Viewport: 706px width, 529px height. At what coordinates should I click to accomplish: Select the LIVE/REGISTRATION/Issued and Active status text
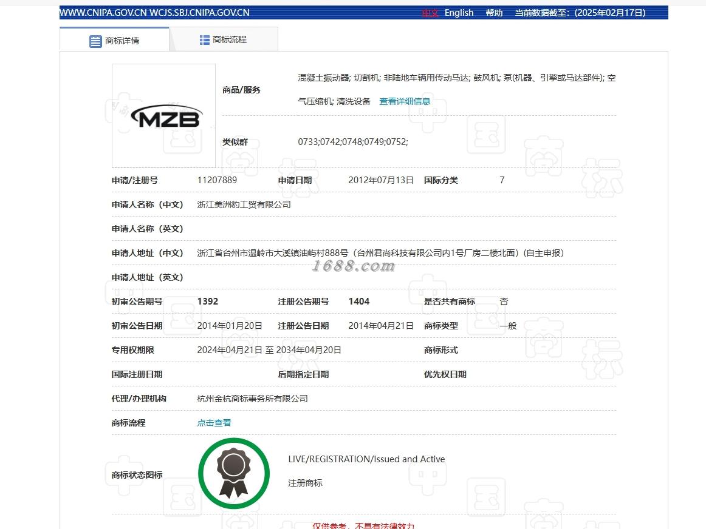pos(366,459)
